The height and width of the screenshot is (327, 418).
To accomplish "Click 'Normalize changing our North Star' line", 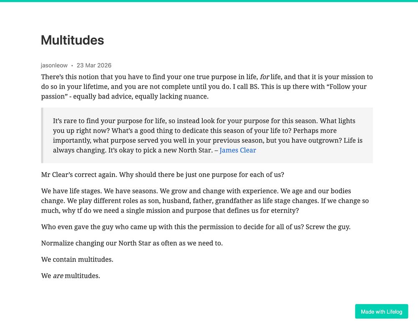I will tap(132, 243).
